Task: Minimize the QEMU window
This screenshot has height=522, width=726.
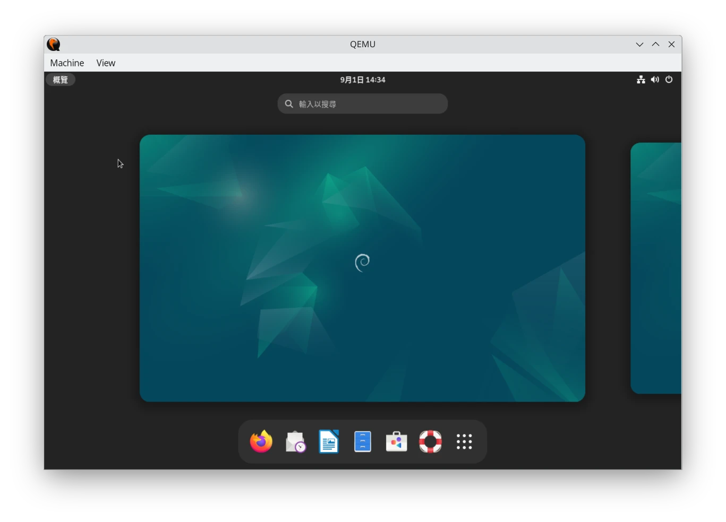Action: tap(639, 45)
